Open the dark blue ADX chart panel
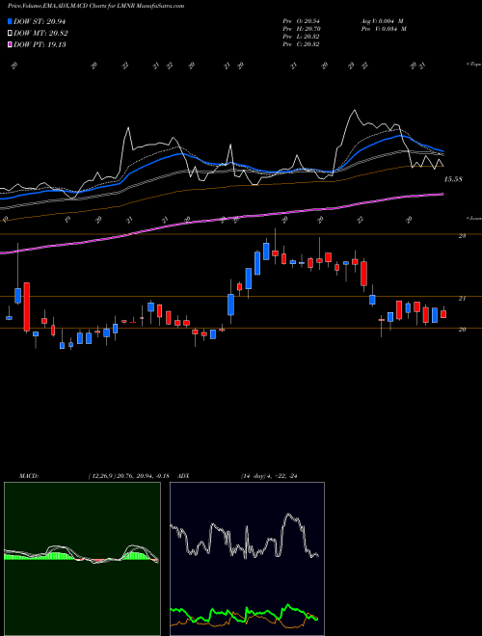This screenshot has height=636, width=482. coord(247,559)
